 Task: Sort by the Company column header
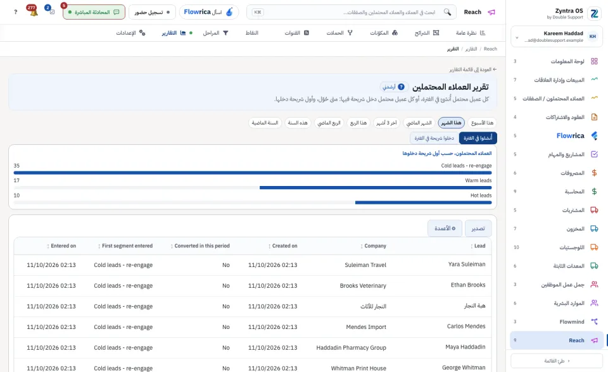click(x=373, y=245)
